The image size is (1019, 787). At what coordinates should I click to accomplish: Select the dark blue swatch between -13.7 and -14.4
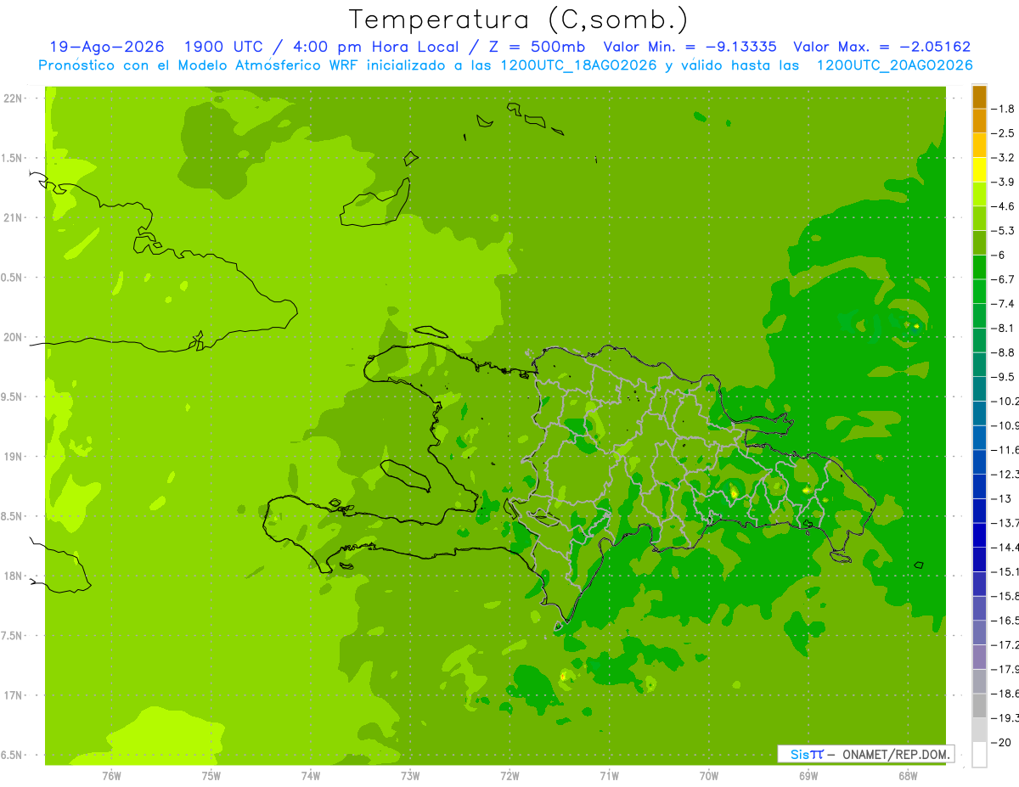tap(979, 535)
